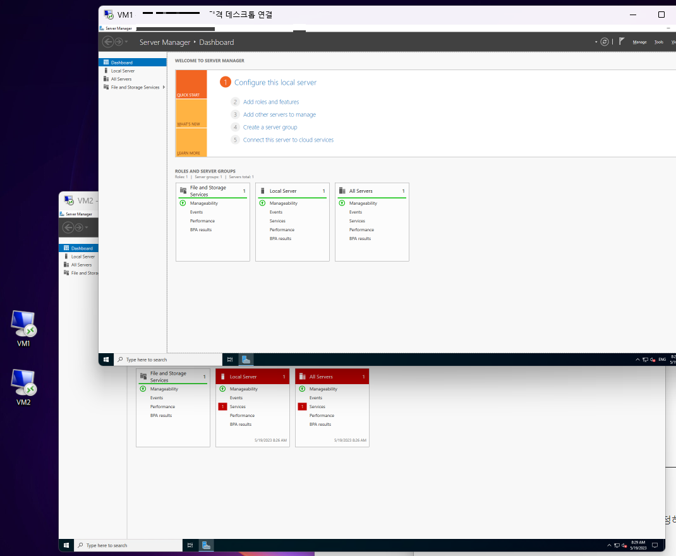Click the Learn More tile in VM1
Viewport: 676px width, 556px height.
click(191, 142)
